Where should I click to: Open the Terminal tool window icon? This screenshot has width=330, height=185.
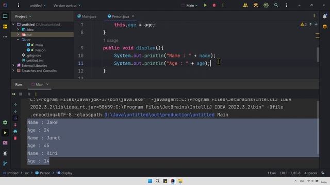pyautogui.click(x=5, y=143)
